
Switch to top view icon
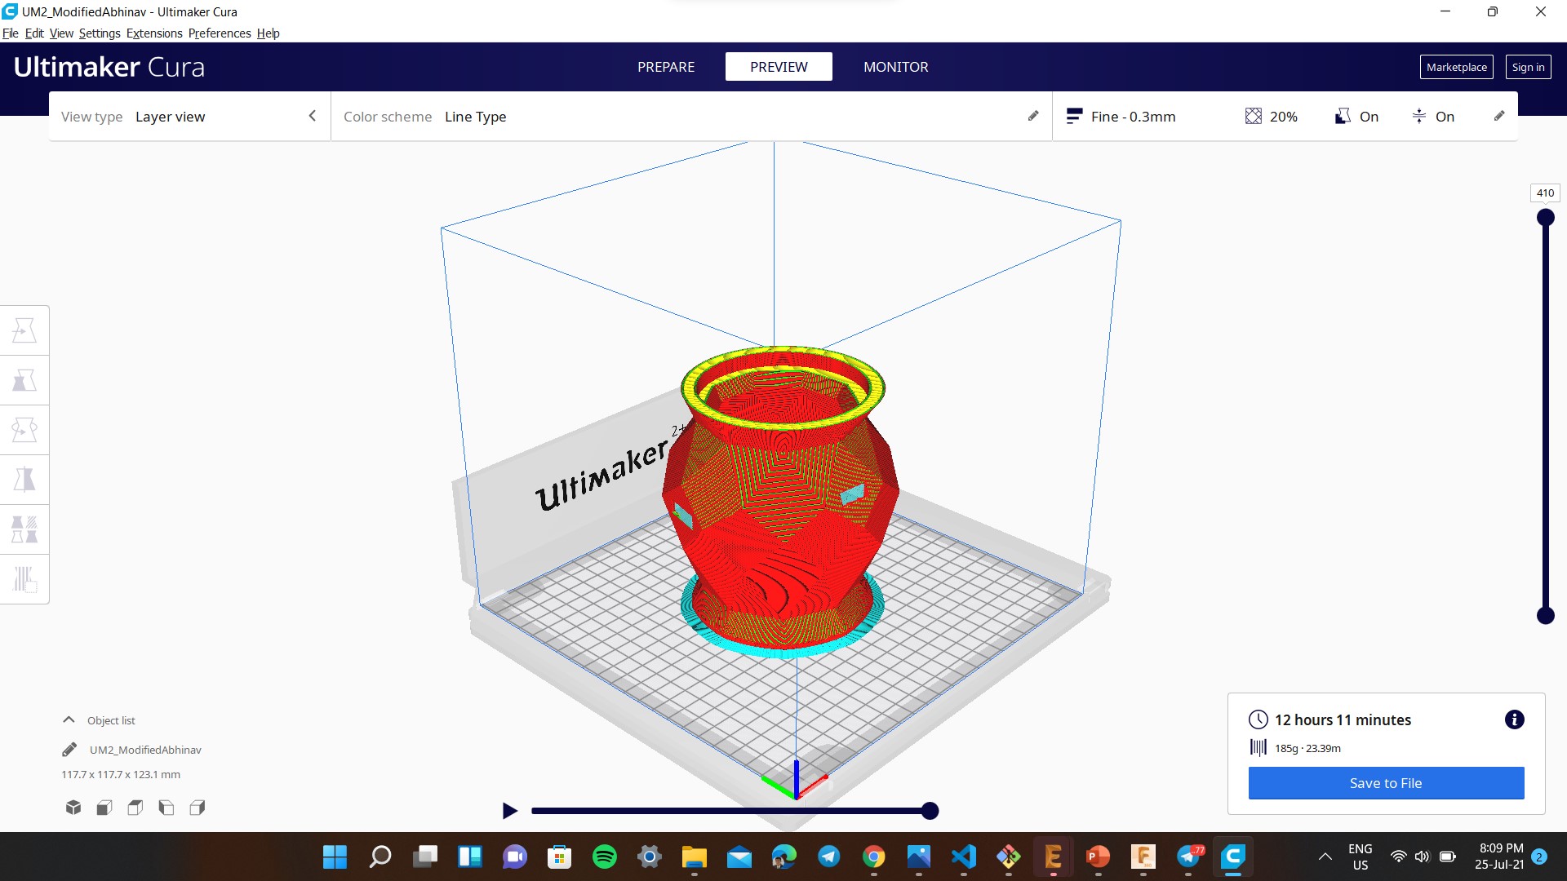[135, 808]
